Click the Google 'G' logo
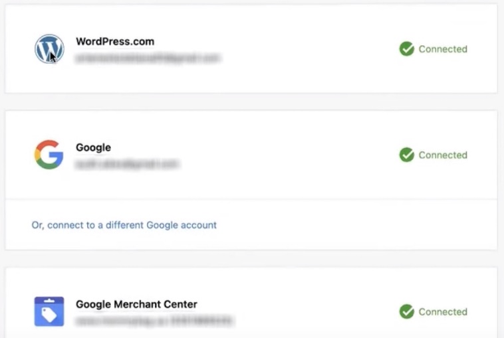Image resolution: width=504 pixels, height=338 pixels. [x=49, y=155]
